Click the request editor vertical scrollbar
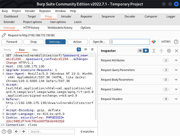 (96, 87)
